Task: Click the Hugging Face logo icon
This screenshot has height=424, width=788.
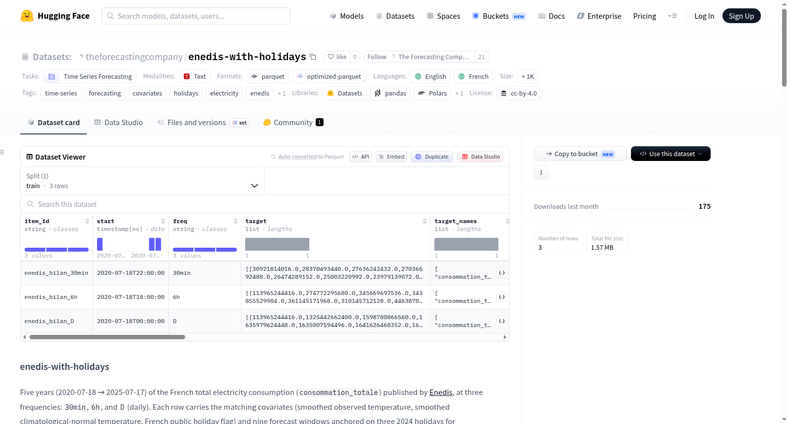Action: 27,16
